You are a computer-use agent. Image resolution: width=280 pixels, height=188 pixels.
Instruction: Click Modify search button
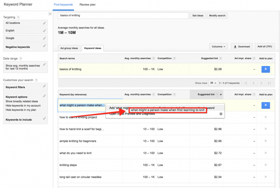point(217,16)
